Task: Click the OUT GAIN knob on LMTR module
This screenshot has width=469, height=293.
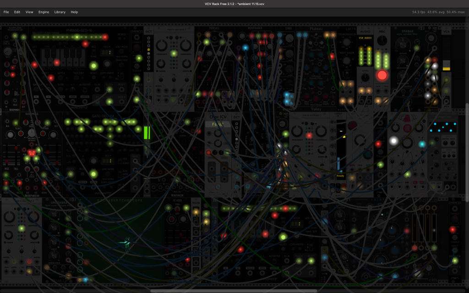Action: (347, 60)
